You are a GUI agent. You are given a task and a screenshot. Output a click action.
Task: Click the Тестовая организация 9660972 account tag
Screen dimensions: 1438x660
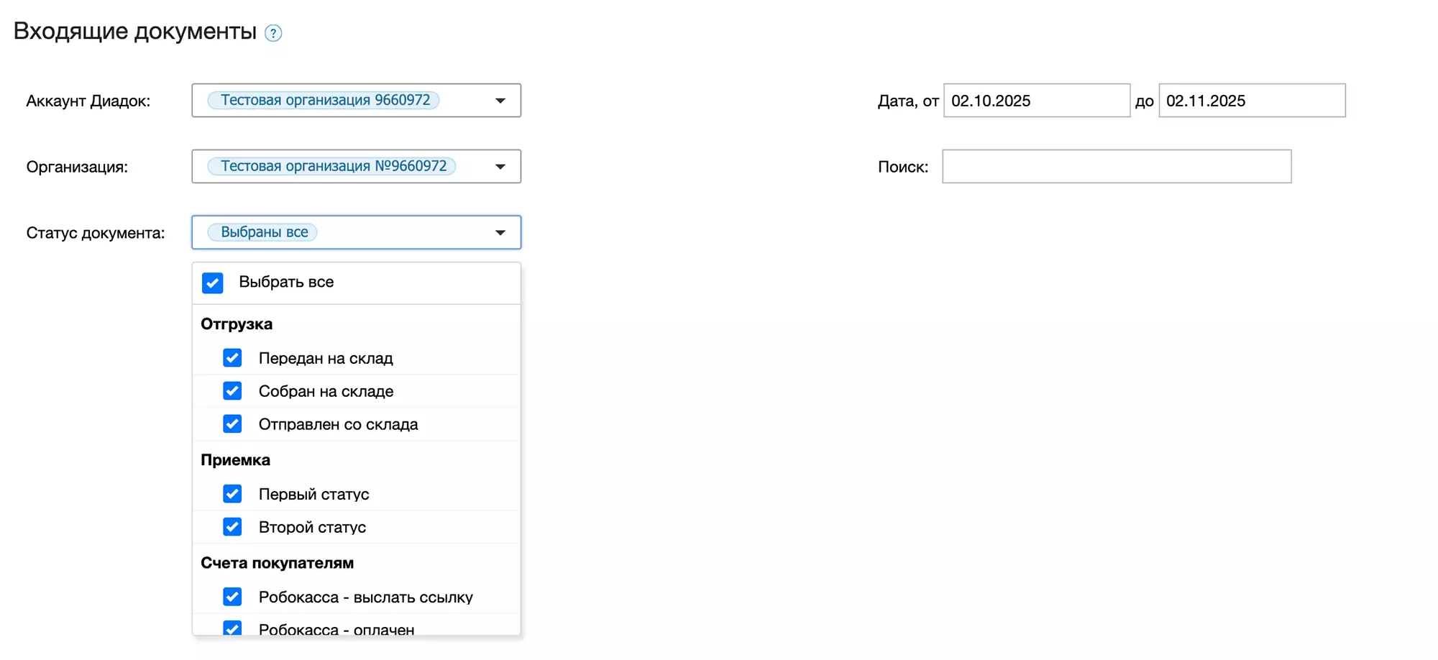click(x=324, y=101)
